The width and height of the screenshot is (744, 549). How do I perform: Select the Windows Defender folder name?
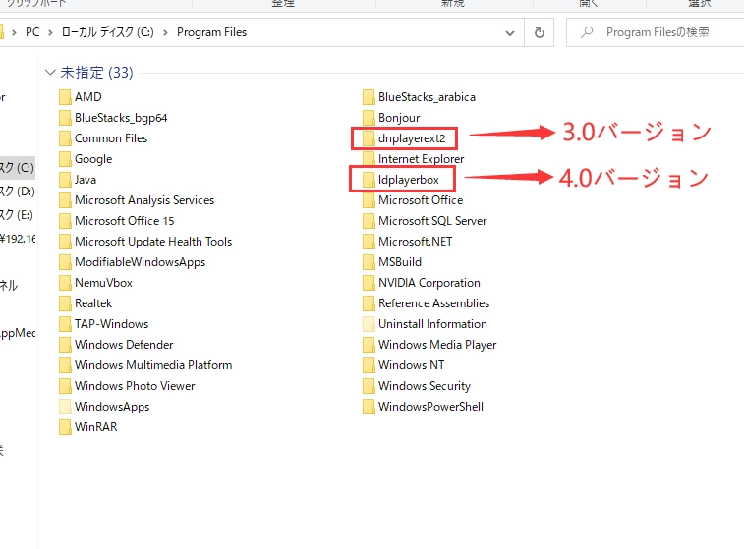pos(124,345)
